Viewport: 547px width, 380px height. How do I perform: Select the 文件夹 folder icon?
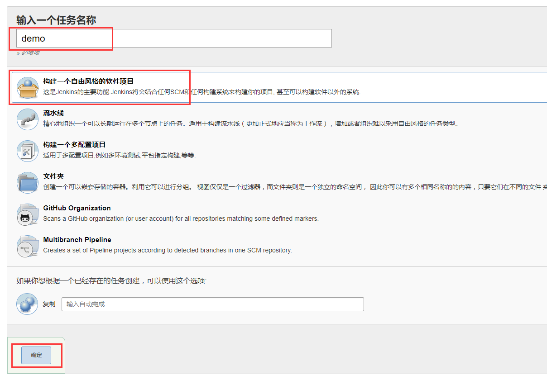pos(28,183)
